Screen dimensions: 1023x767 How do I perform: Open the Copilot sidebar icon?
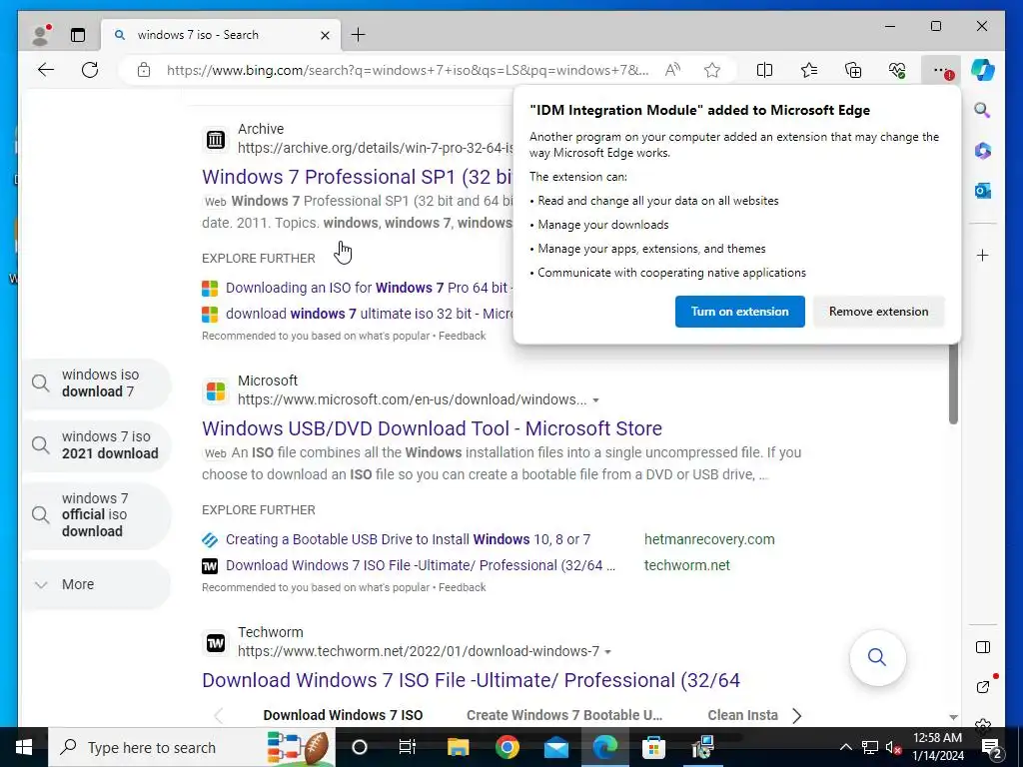tap(983, 70)
